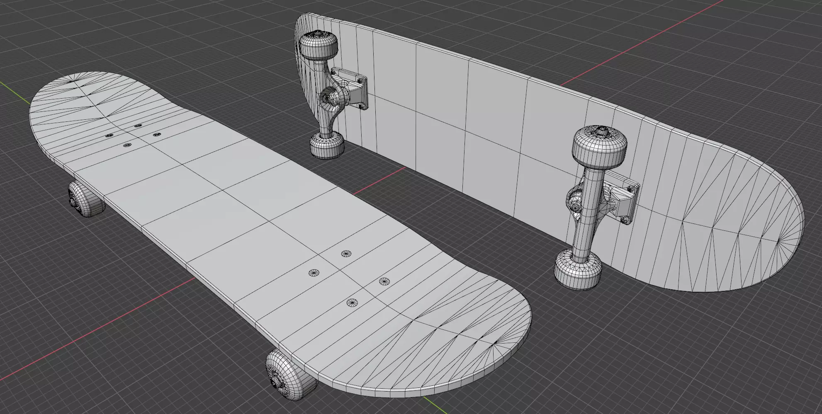Pick the upright board's front truck lower wheel
822x414 pixels.
click(579, 269)
